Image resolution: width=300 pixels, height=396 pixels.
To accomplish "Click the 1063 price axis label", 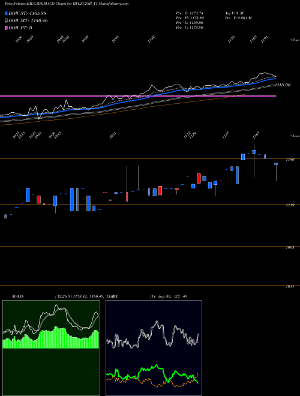I will coord(290,247).
